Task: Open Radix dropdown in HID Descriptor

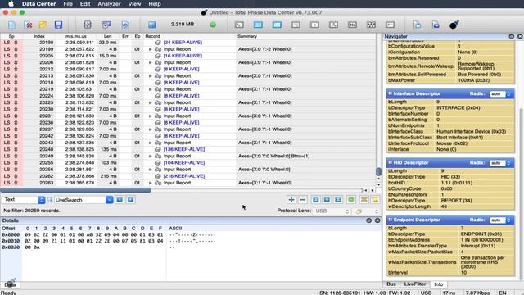Action: pyautogui.click(x=500, y=163)
